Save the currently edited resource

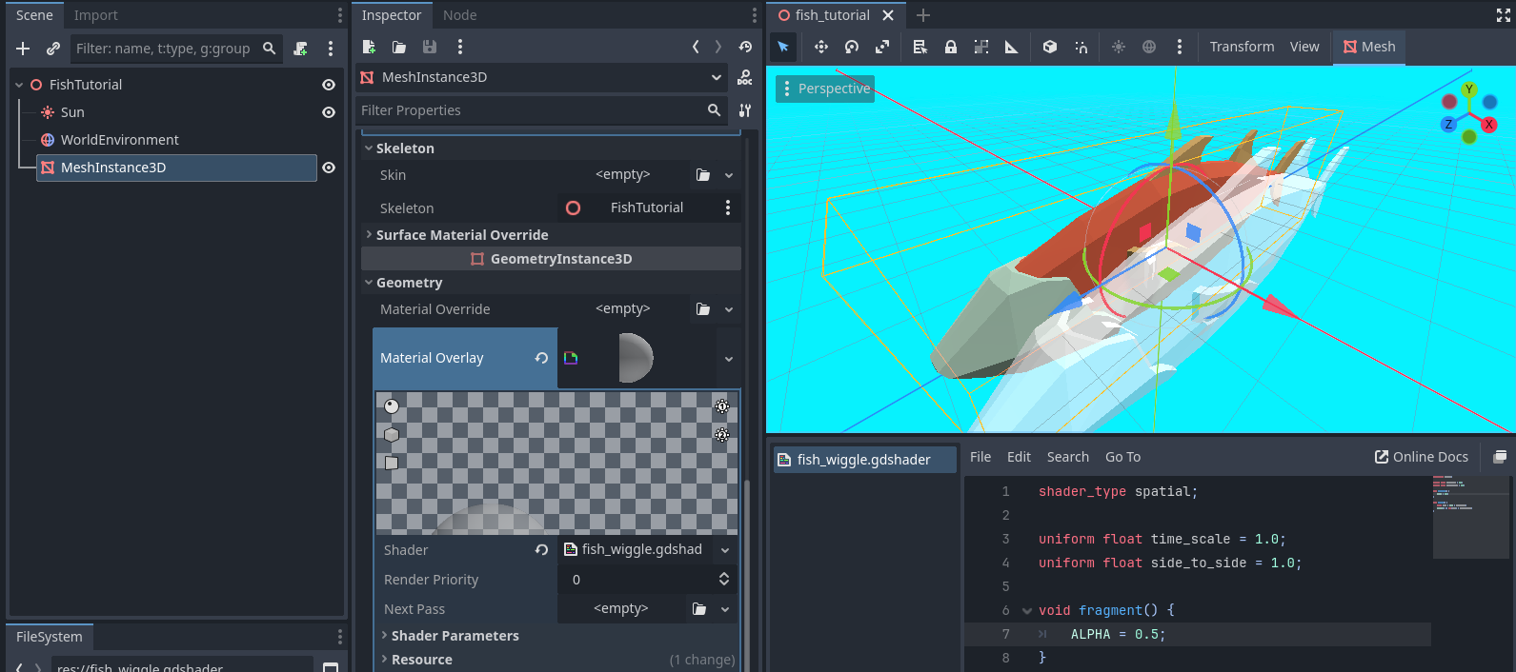tap(430, 47)
